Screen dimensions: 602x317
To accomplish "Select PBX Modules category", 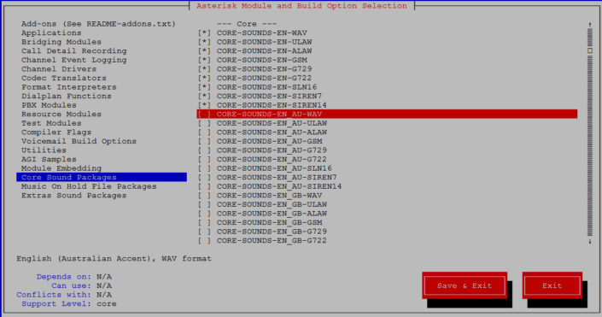I will tap(49, 105).
